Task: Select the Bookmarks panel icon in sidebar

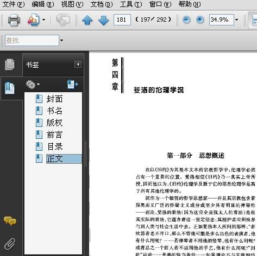Action: 10,88
